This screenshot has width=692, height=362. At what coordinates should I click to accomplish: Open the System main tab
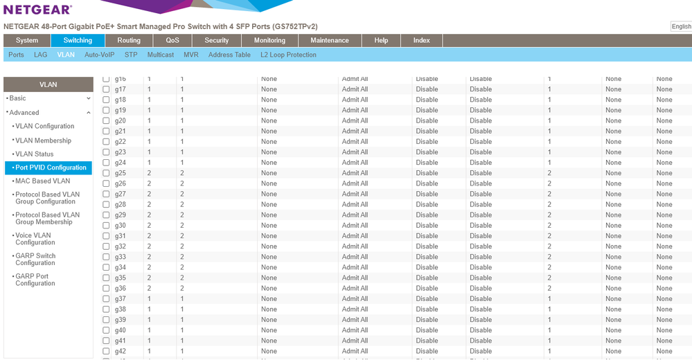tap(27, 40)
